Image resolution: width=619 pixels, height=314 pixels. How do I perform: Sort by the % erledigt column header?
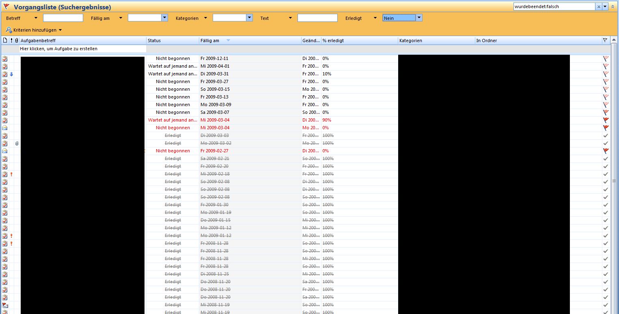click(x=359, y=41)
